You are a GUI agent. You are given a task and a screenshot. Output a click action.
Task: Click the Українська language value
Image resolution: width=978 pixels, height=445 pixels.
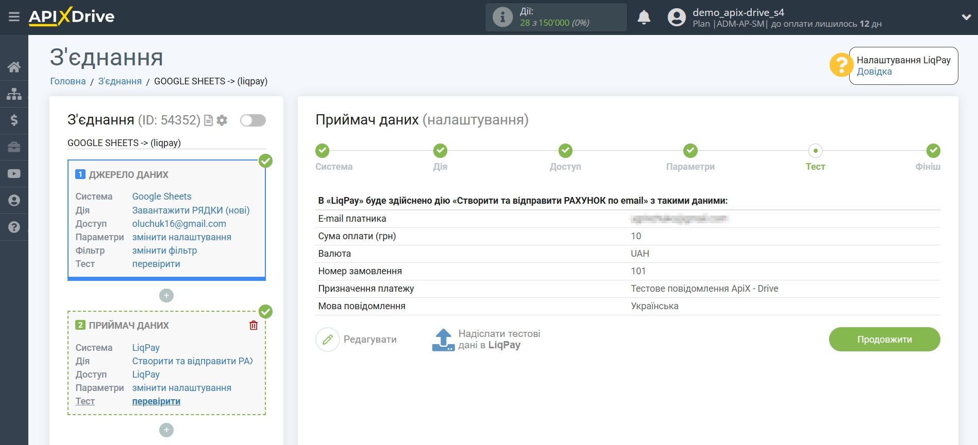[654, 306]
